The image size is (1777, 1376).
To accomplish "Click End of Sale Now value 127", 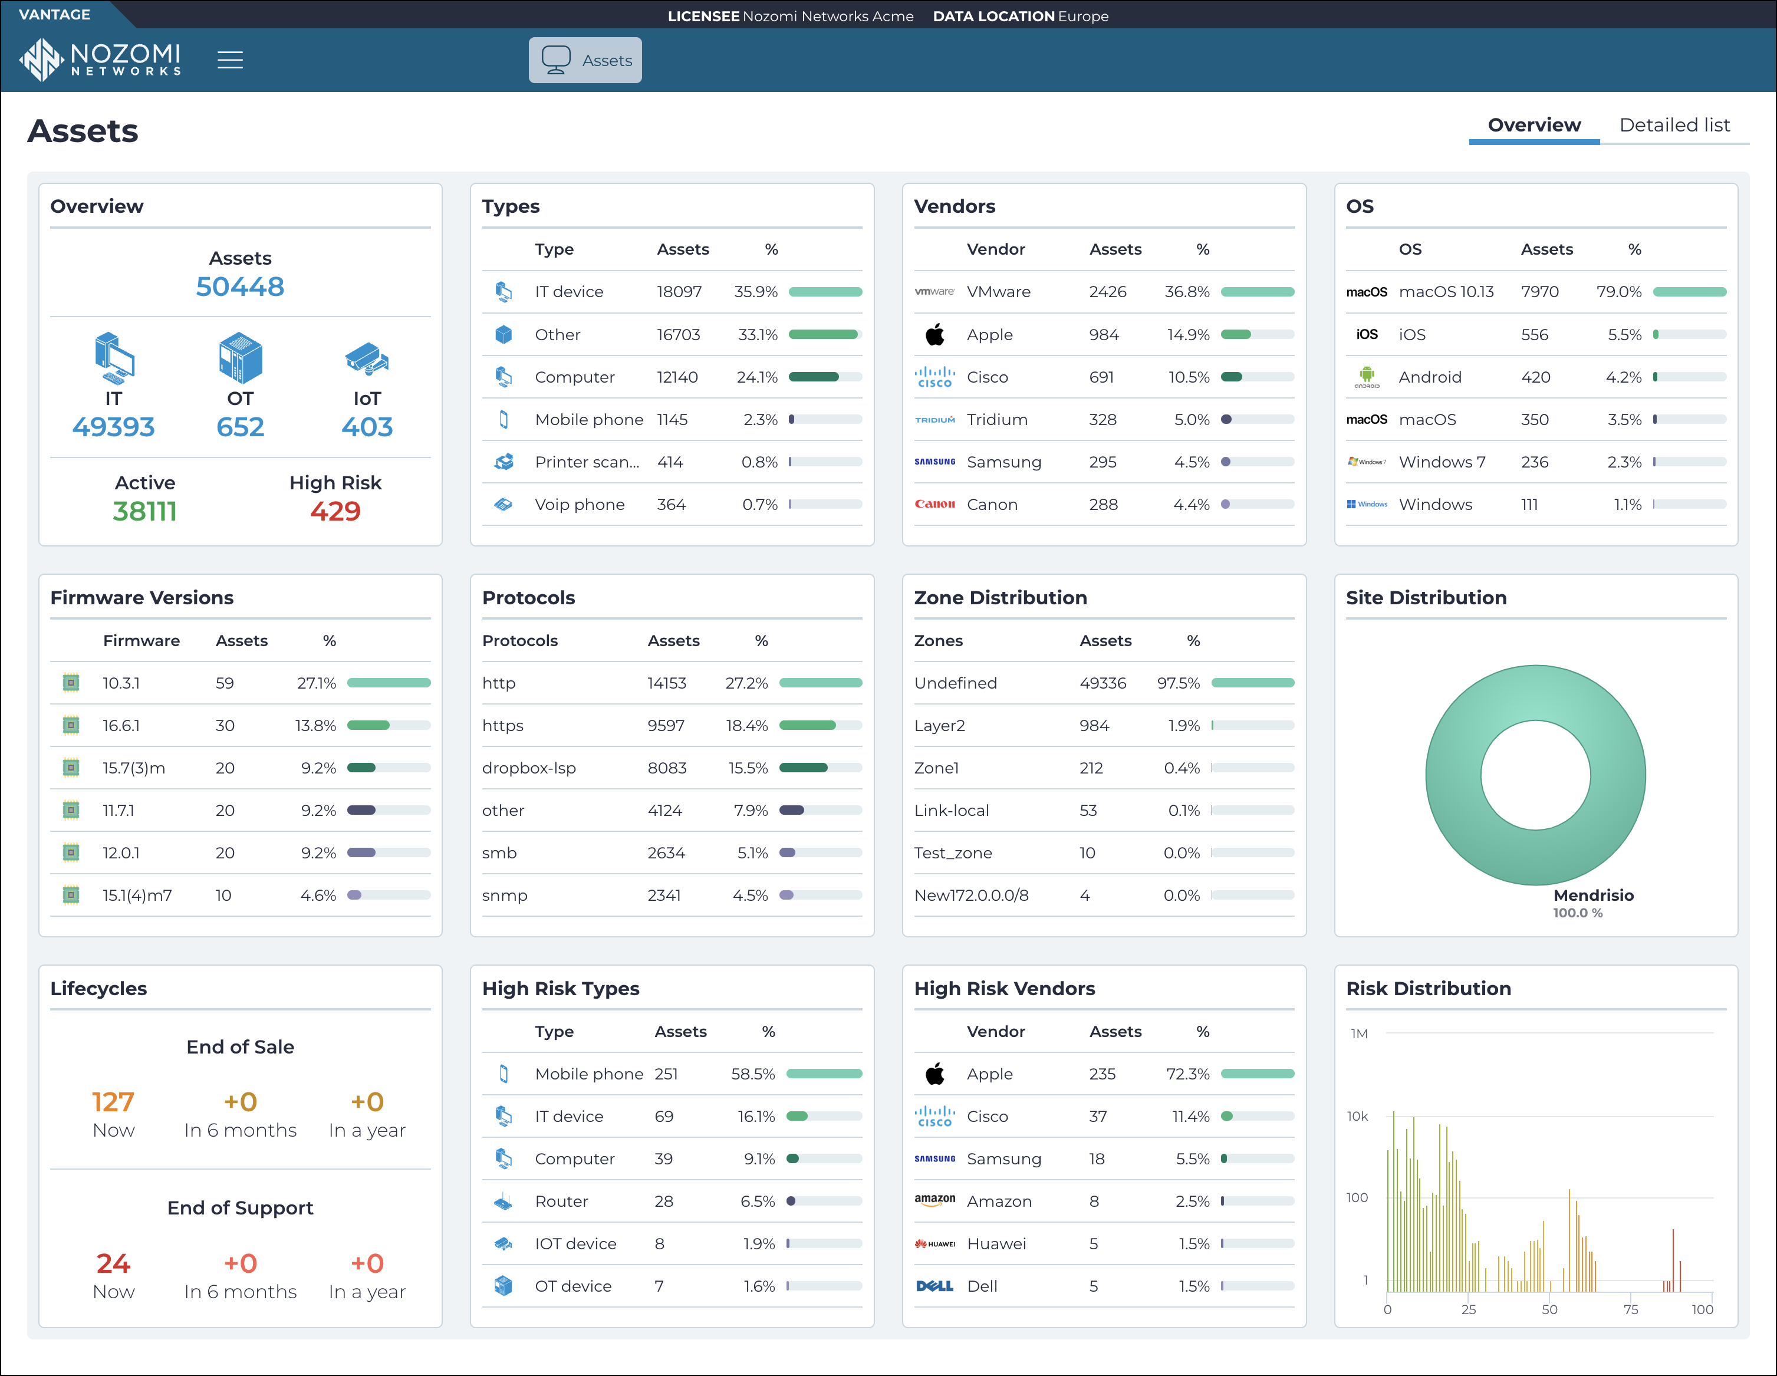I will [x=113, y=1102].
